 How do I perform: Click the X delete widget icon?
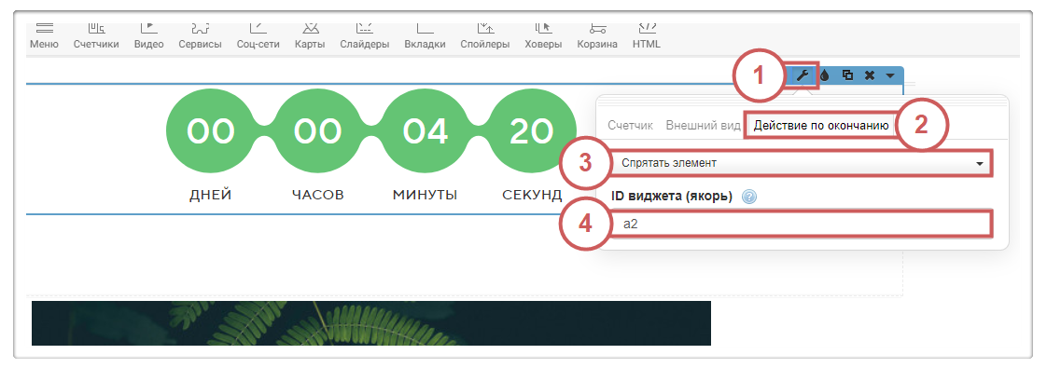870,75
